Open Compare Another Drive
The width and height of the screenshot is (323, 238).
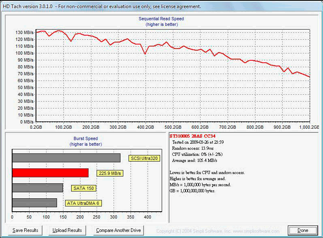tap(118, 230)
